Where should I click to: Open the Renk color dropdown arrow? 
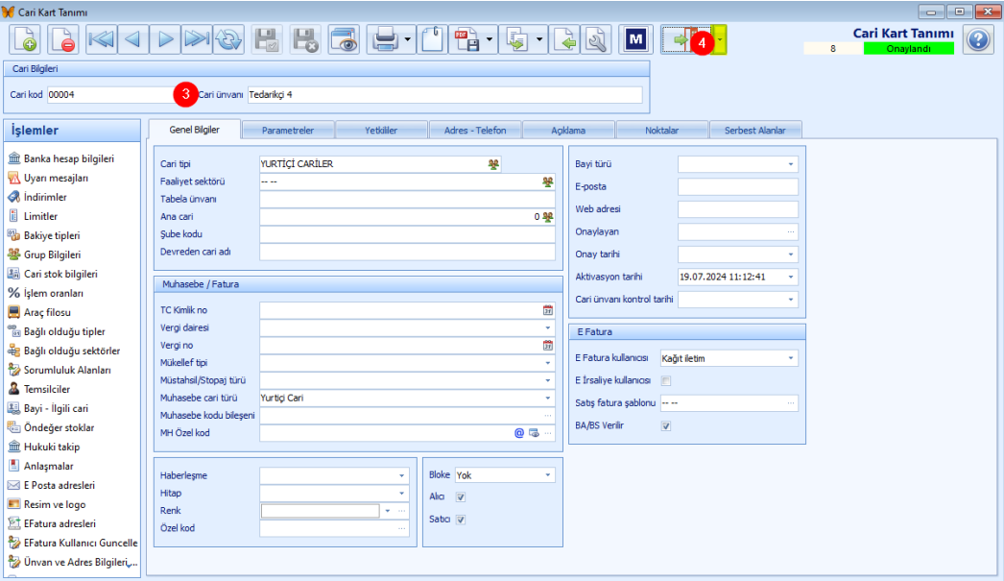pos(388,511)
